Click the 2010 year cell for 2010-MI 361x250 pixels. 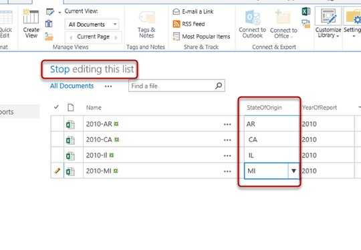pyautogui.click(x=327, y=171)
